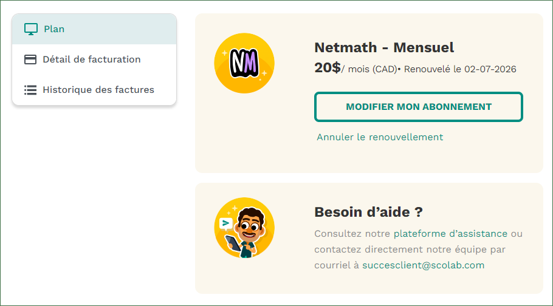Click Annuler le renouvellement link

coord(380,137)
